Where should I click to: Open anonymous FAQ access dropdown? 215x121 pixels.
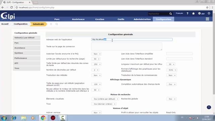pyautogui.click(x=96, y=54)
